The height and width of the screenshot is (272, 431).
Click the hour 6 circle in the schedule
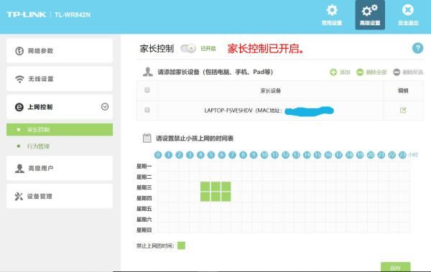click(221, 155)
